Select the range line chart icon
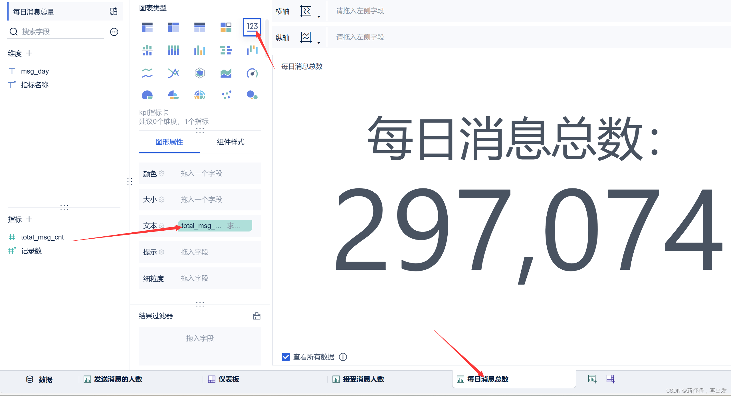Screen dimensions: 731x396 pos(173,73)
